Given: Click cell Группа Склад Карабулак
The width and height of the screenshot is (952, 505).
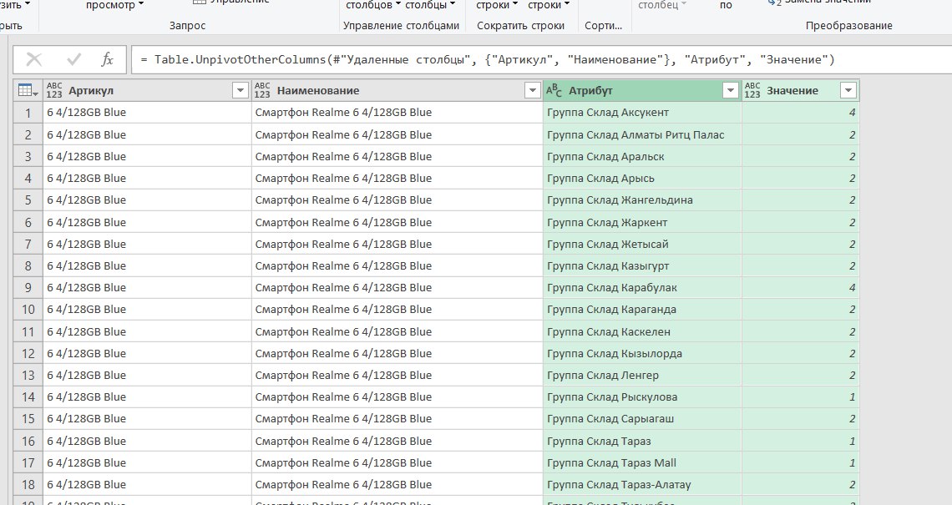Looking at the screenshot, I should click(642, 288).
